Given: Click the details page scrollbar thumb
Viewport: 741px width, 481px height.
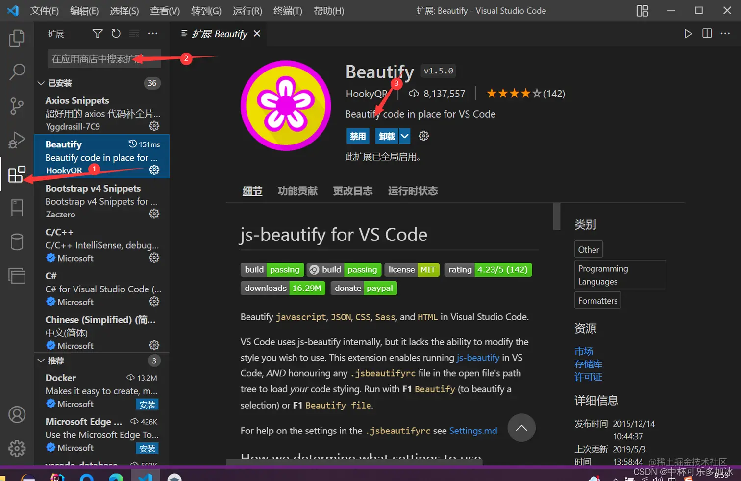Looking at the screenshot, I should point(556,216).
